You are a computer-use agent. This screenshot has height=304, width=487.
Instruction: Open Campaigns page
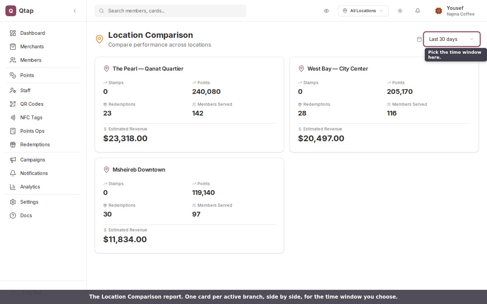(x=43, y=160)
